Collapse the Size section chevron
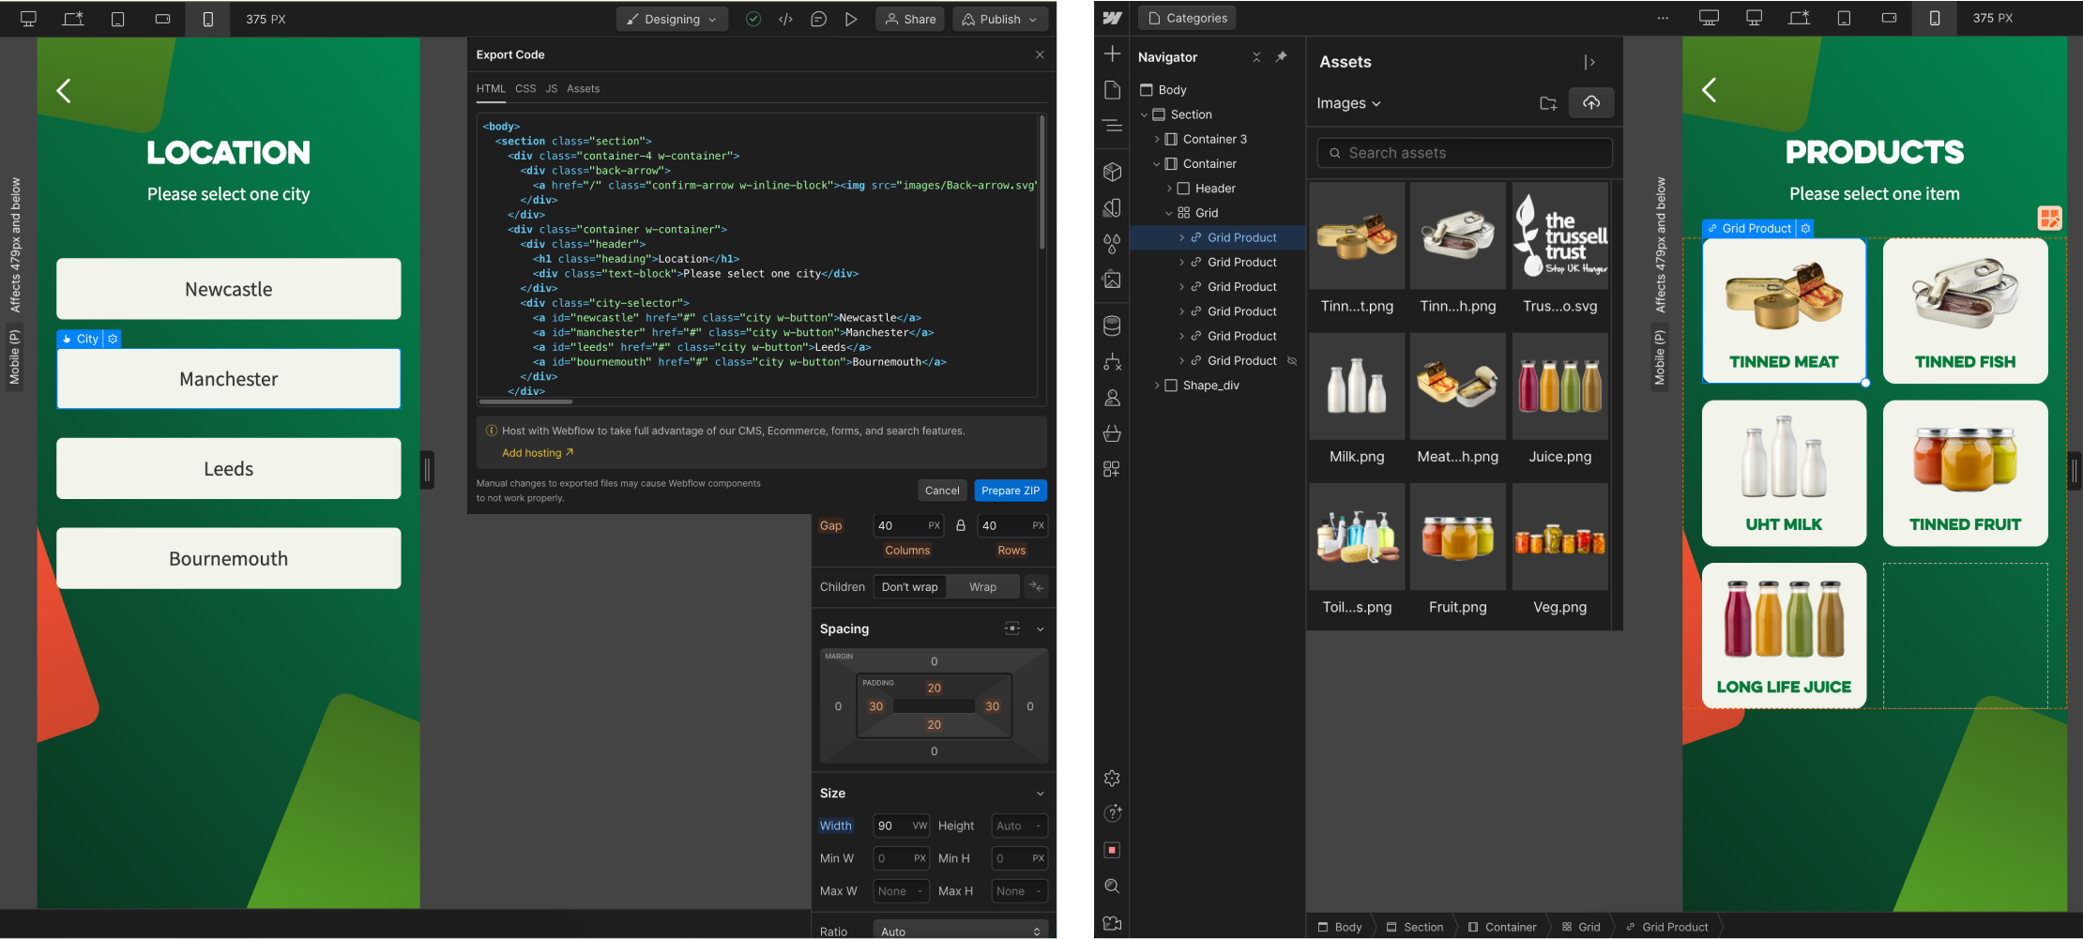2083x939 pixels. (x=1040, y=794)
